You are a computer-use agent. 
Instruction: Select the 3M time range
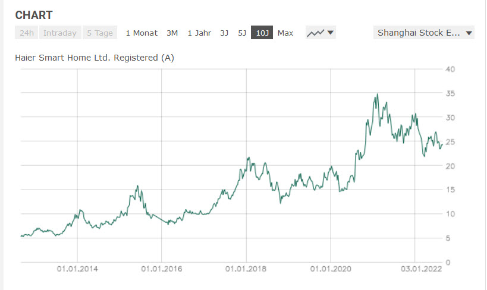tap(172, 33)
